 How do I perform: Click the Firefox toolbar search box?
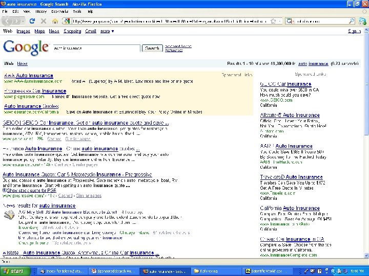pos(321,21)
